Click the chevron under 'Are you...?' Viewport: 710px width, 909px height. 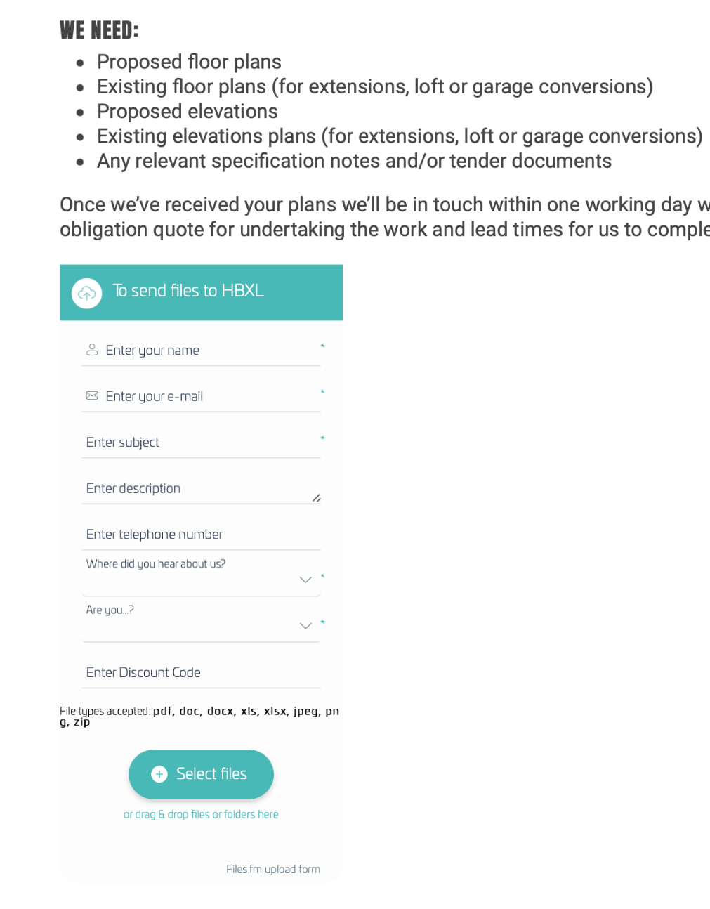point(305,625)
